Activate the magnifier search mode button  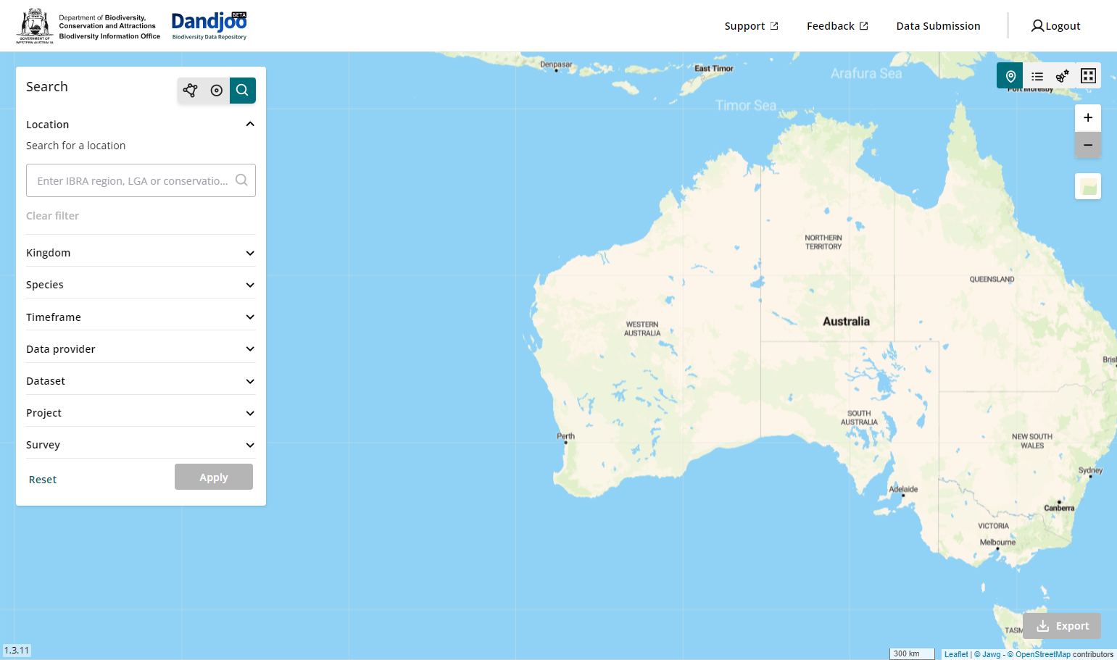(243, 91)
